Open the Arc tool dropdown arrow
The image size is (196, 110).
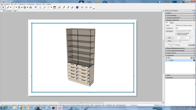pyautogui.click(x=16, y=7)
